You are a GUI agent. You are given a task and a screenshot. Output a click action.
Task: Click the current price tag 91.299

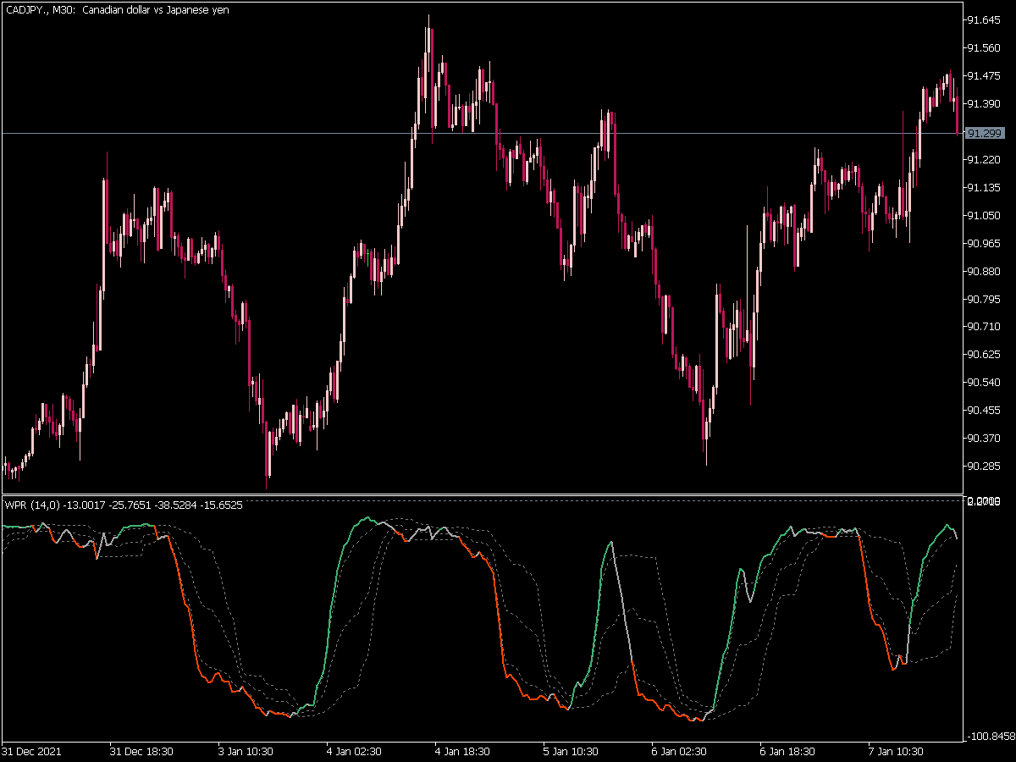click(985, 133)
